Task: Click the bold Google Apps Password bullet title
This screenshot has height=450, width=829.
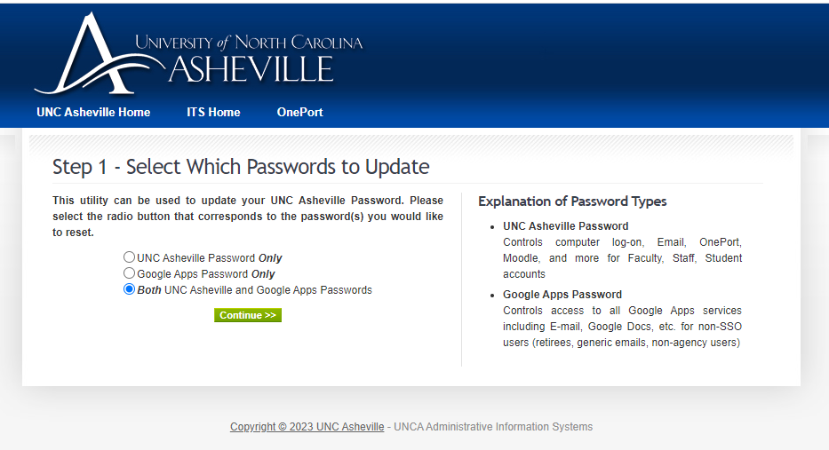Action: [x=562, y=295]
